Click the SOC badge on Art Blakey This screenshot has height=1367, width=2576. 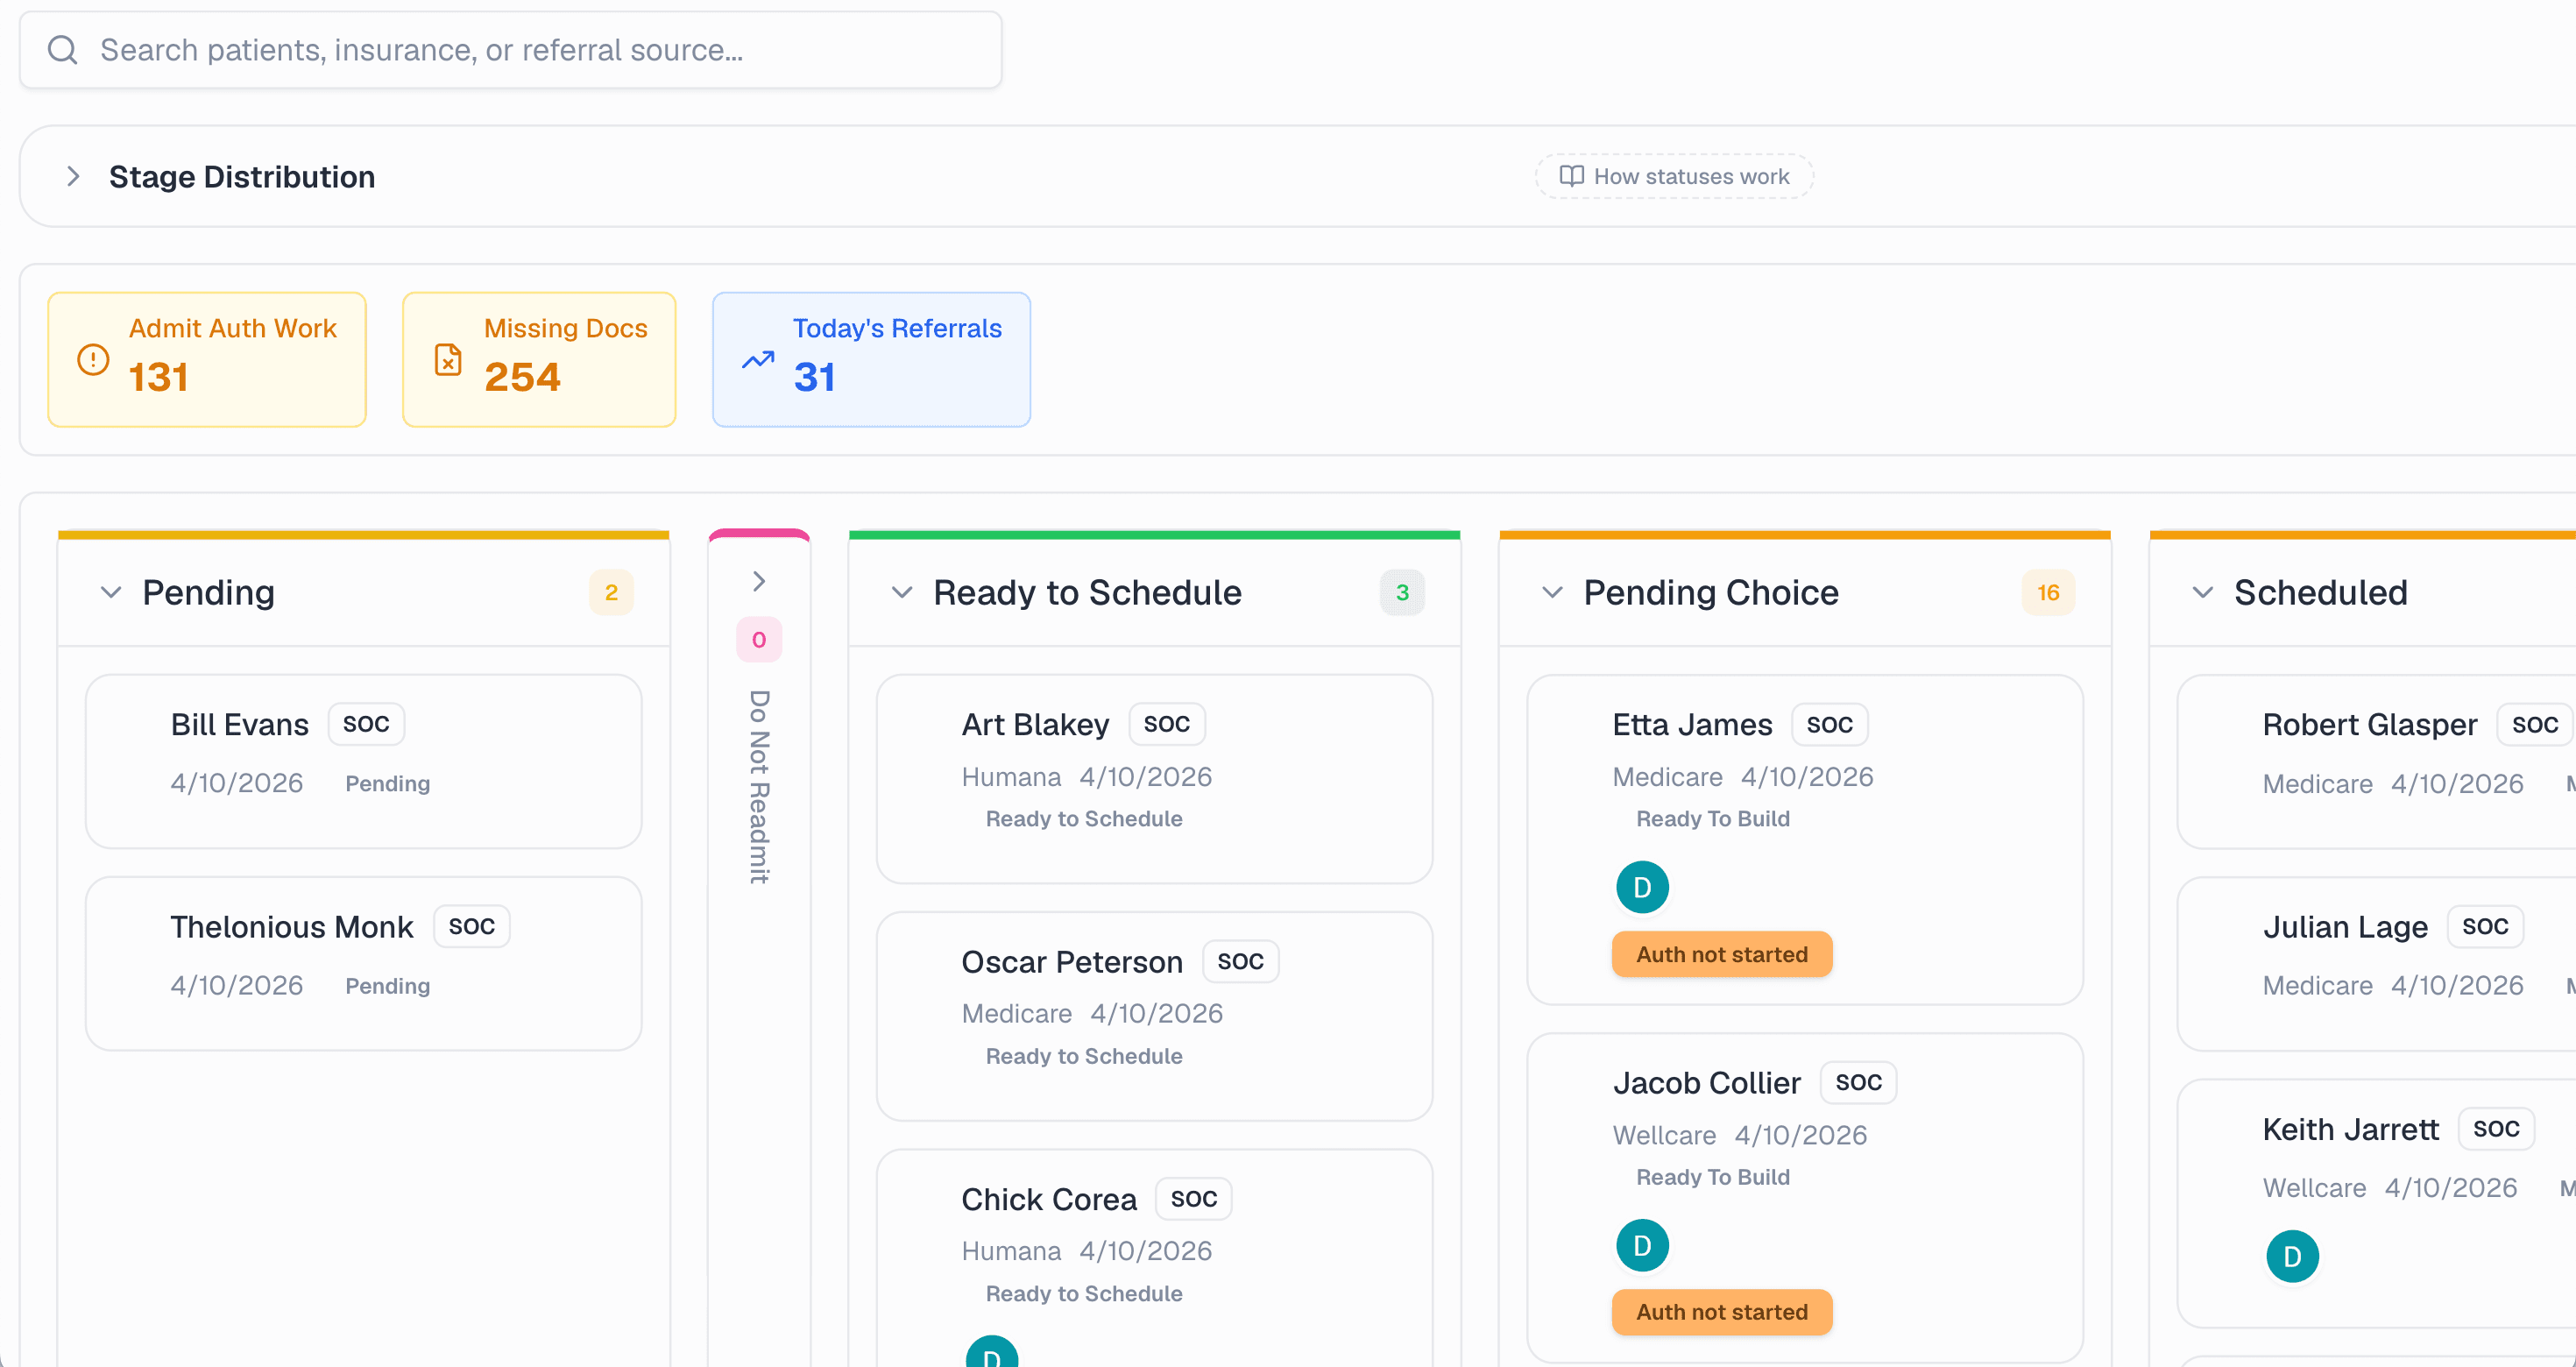coord(1167,724)
